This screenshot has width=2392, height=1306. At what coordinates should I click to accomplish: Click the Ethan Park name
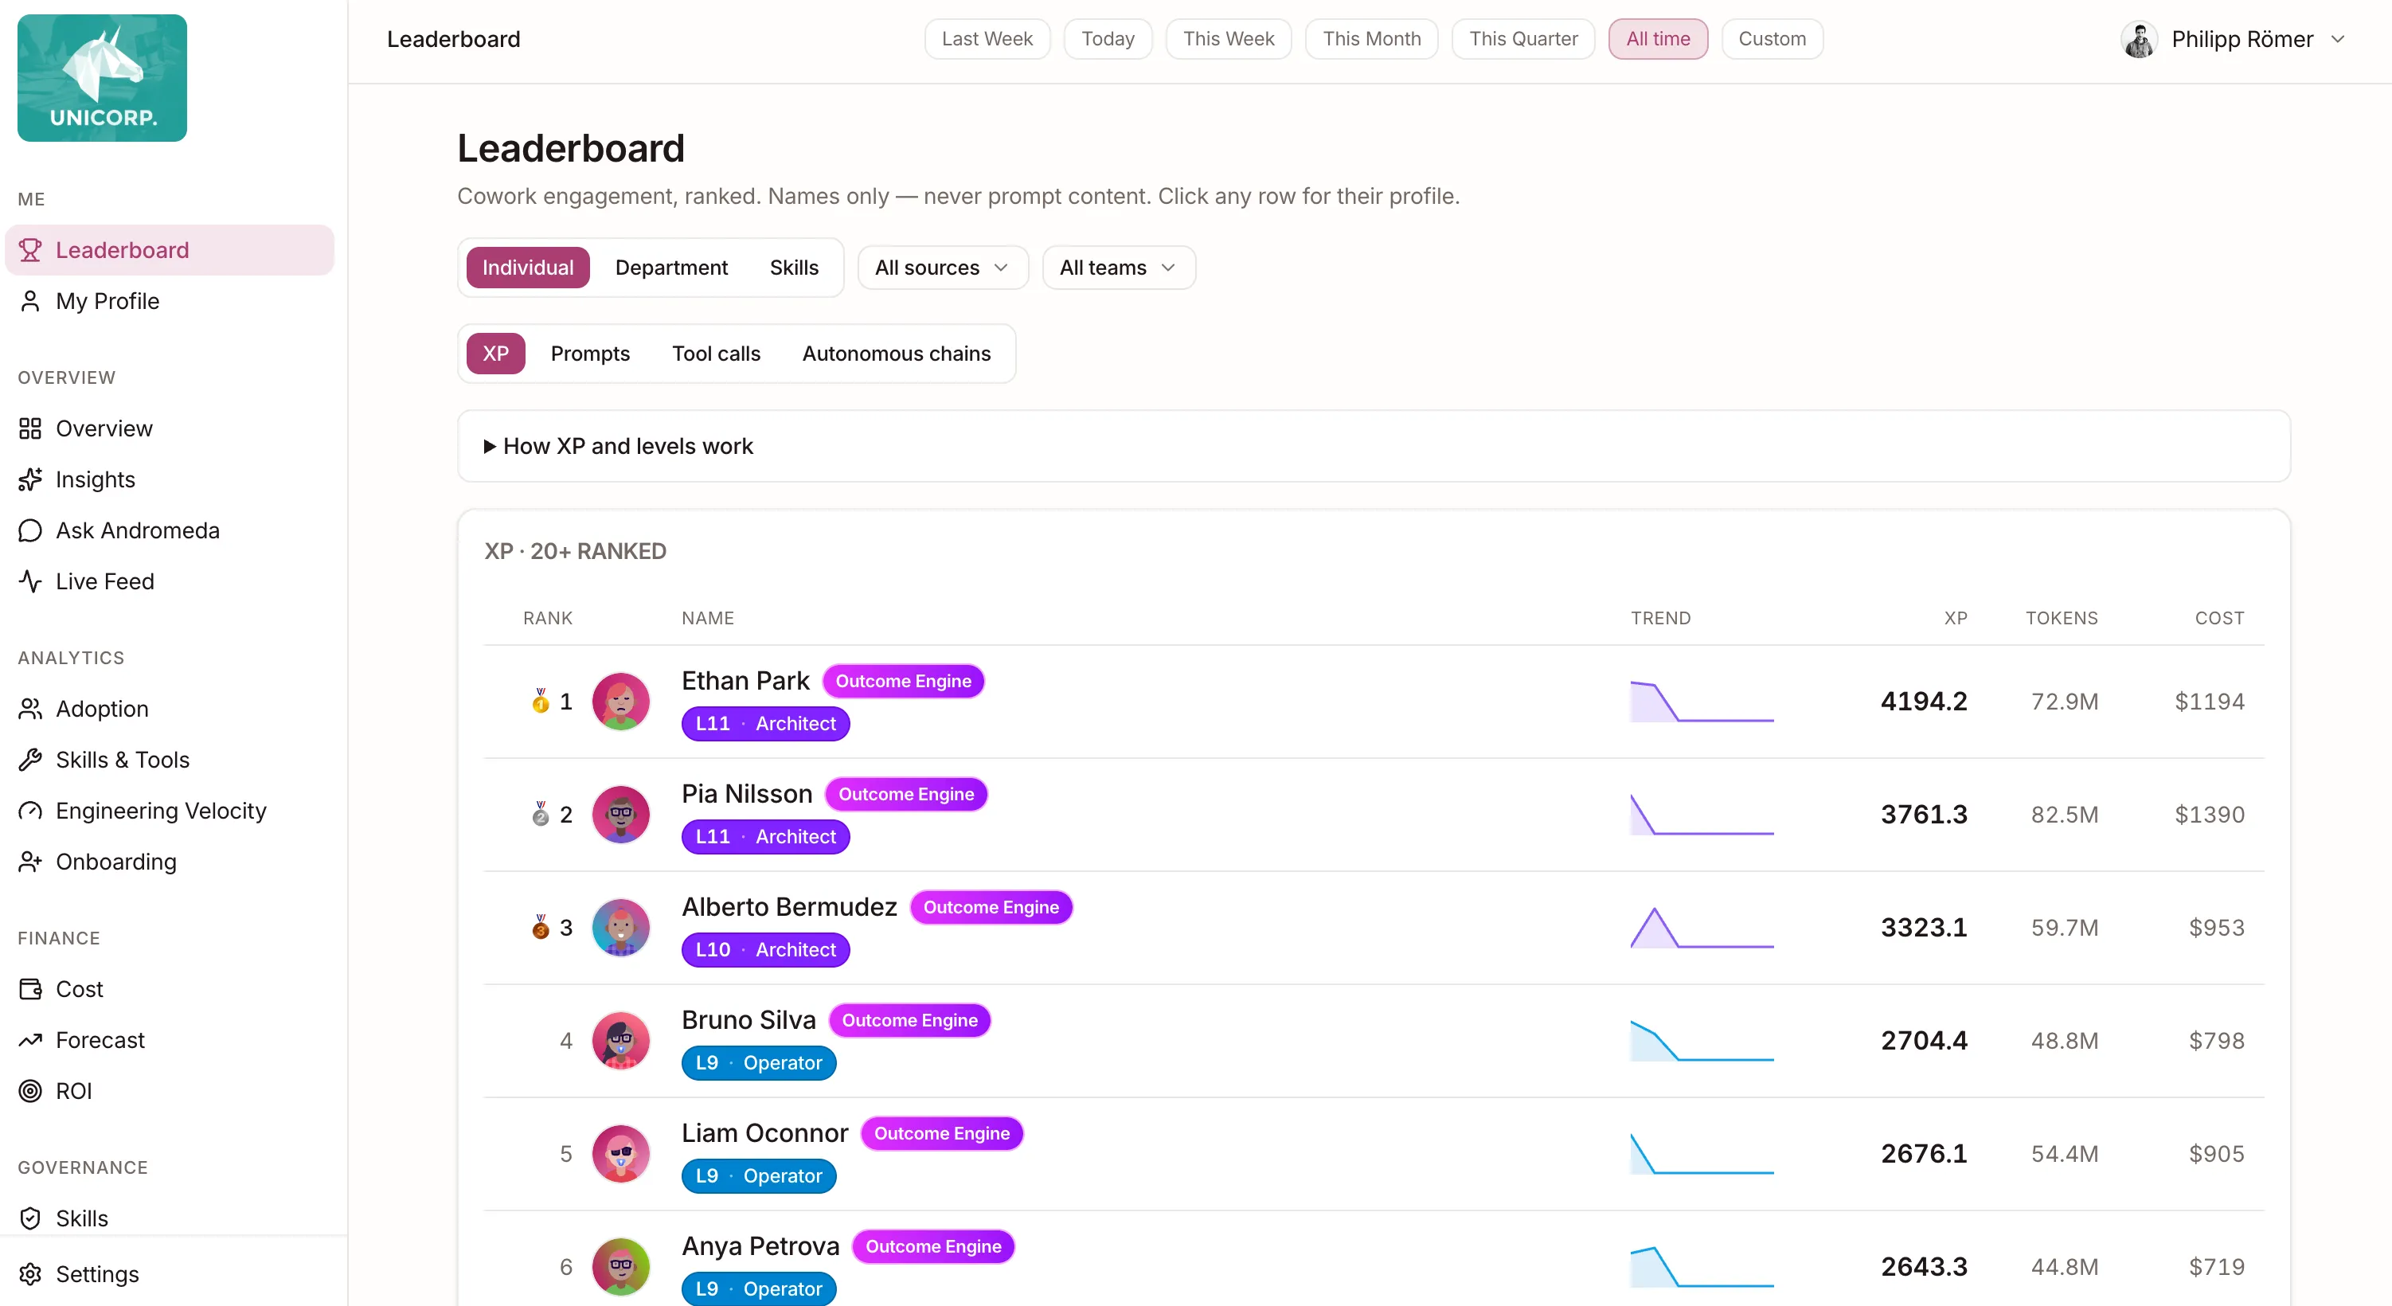coord(745,681)
